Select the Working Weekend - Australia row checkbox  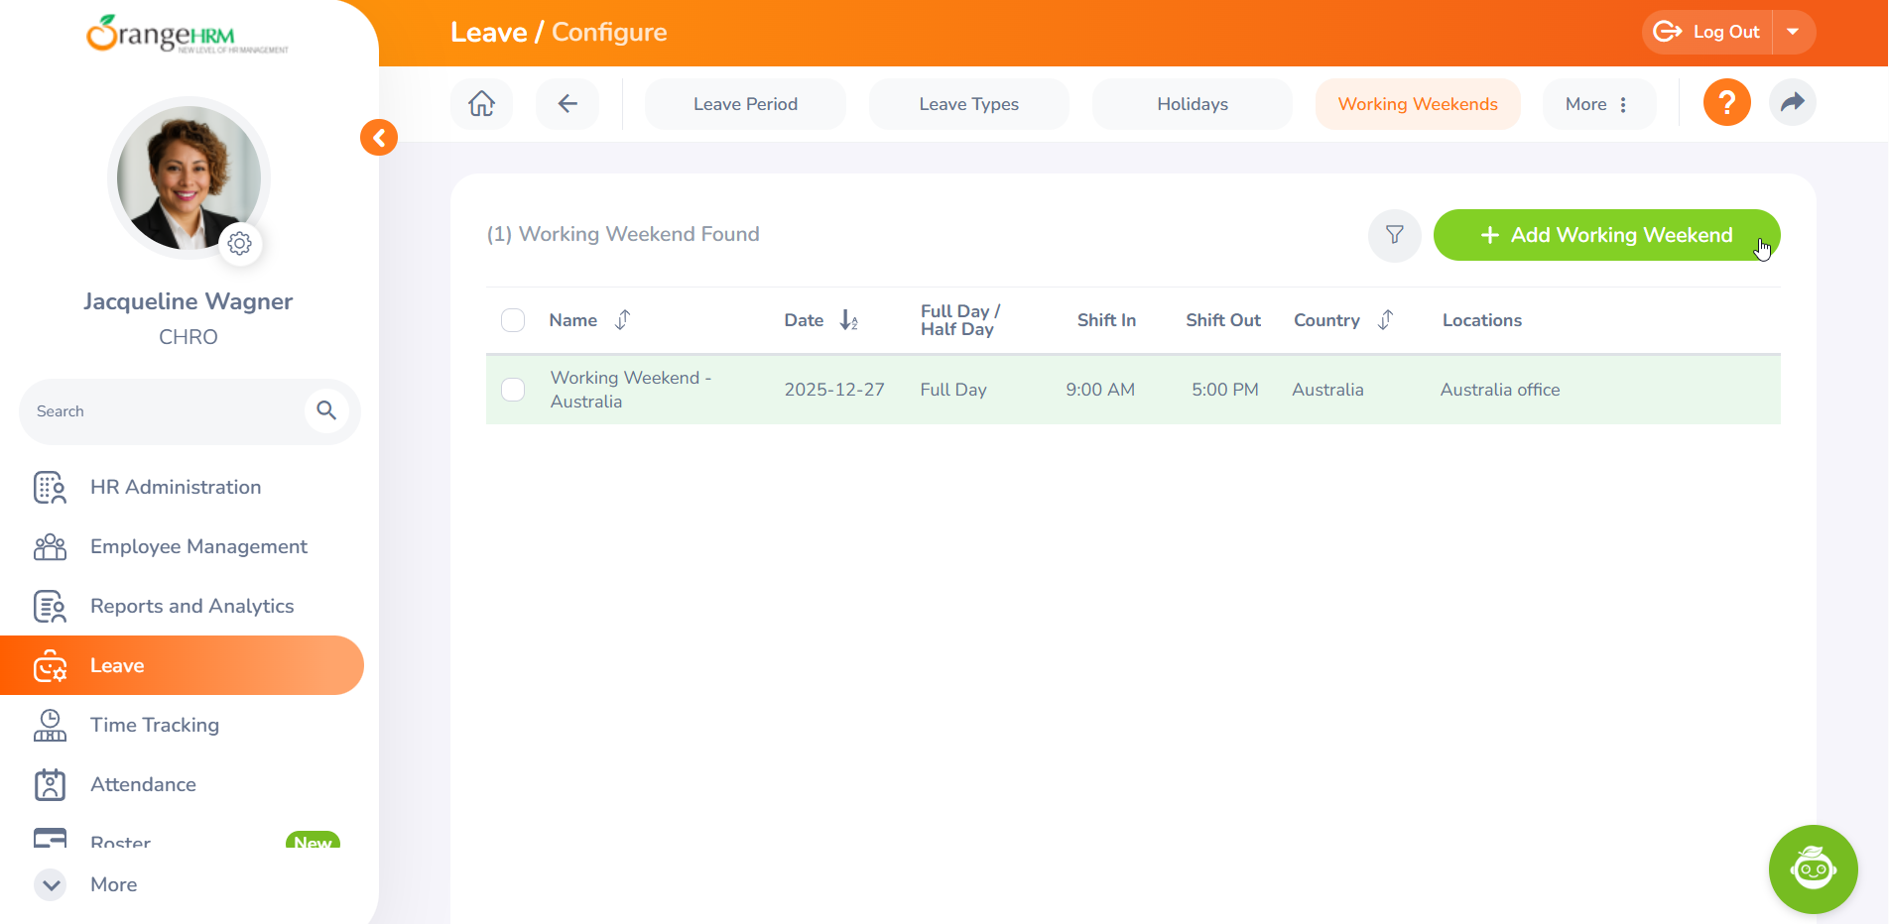513,390
